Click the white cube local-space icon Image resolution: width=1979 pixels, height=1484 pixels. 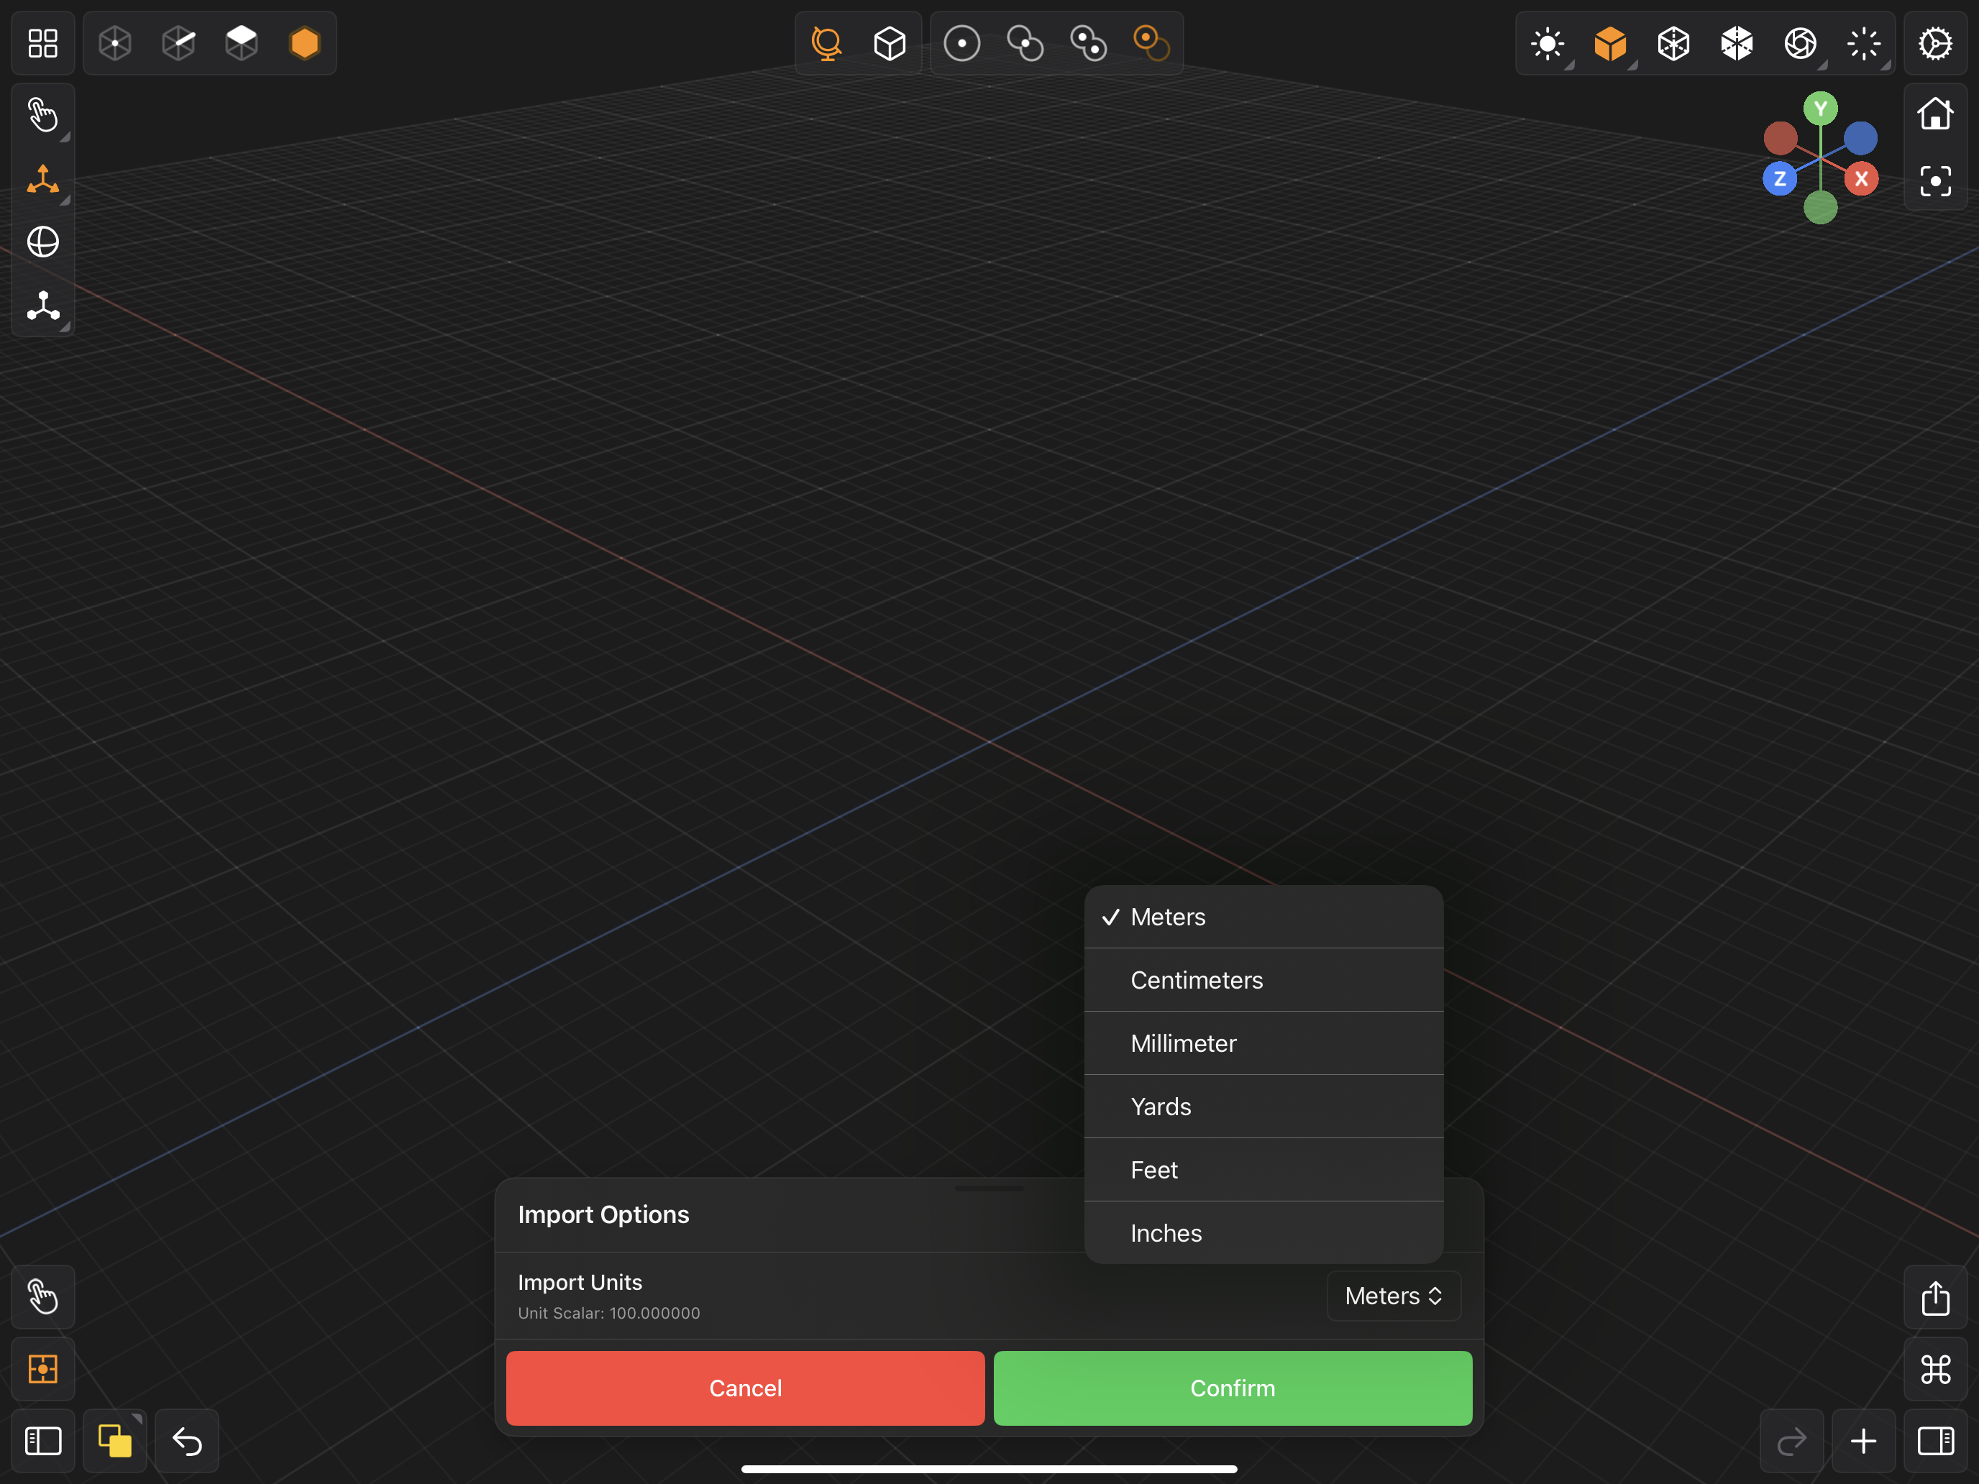890,43
